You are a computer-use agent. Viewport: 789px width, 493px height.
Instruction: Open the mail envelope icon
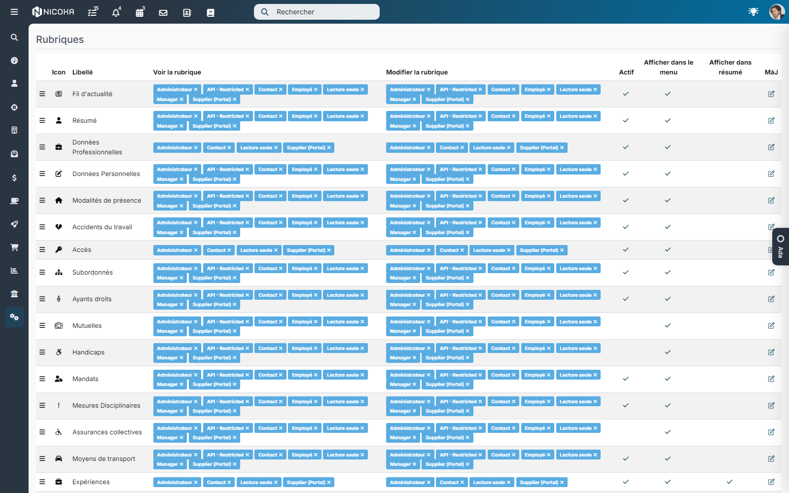[163, 13]
